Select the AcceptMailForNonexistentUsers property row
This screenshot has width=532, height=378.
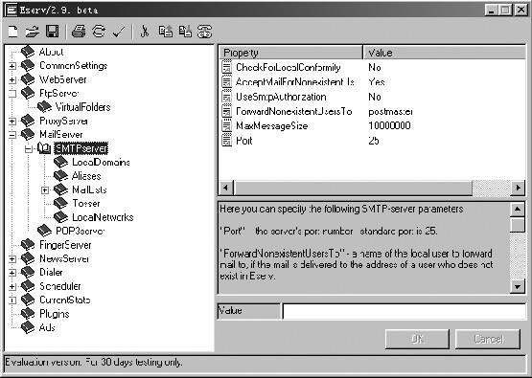coord(373,82)
